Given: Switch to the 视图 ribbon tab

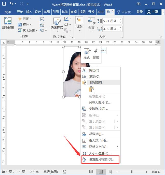Looking at the screenshot, I should (x=82, y=12).
